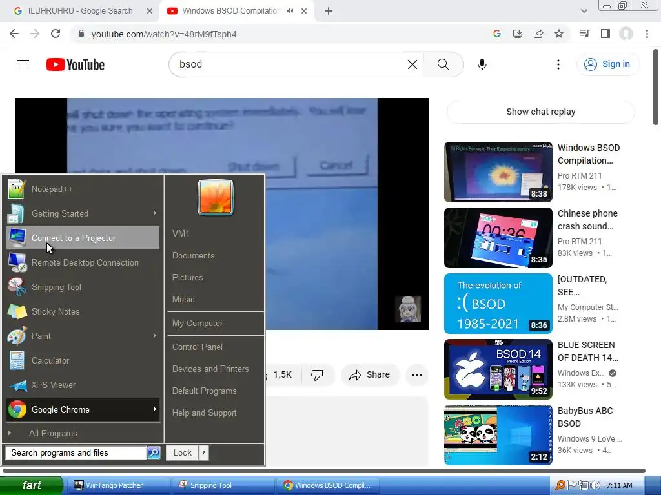Screen dimensions: 661x495
Task: Switch to ILUHRUHRU Google Search tab
Action: 80,11
